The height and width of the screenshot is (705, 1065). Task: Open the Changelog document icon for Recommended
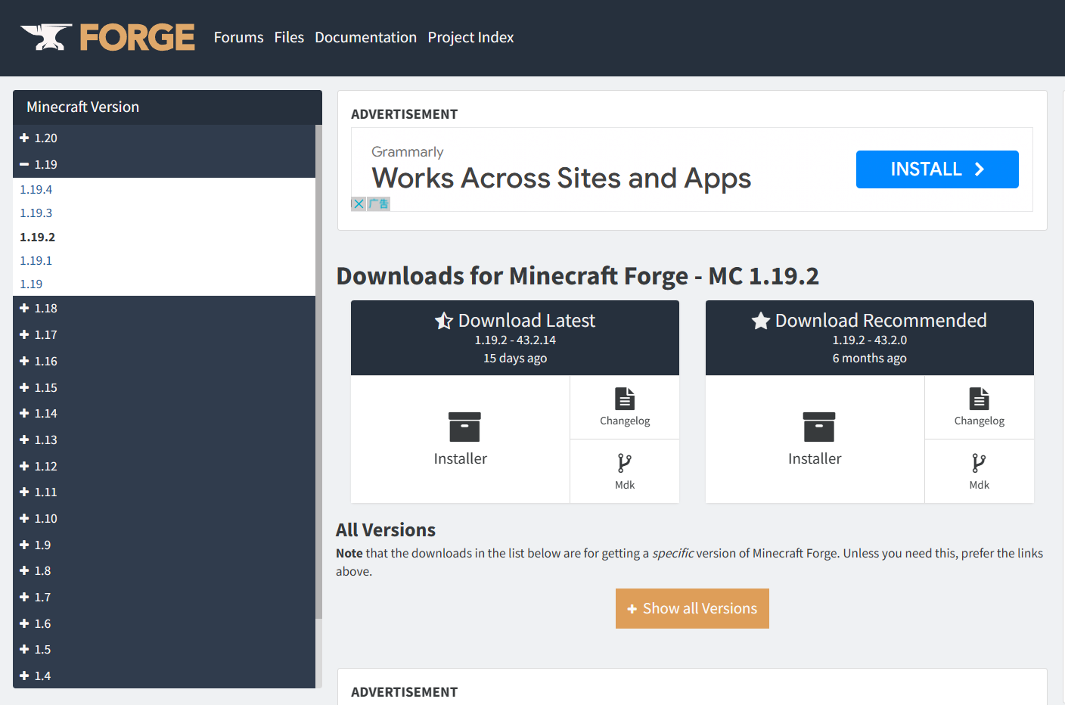(x=980, y=398)
